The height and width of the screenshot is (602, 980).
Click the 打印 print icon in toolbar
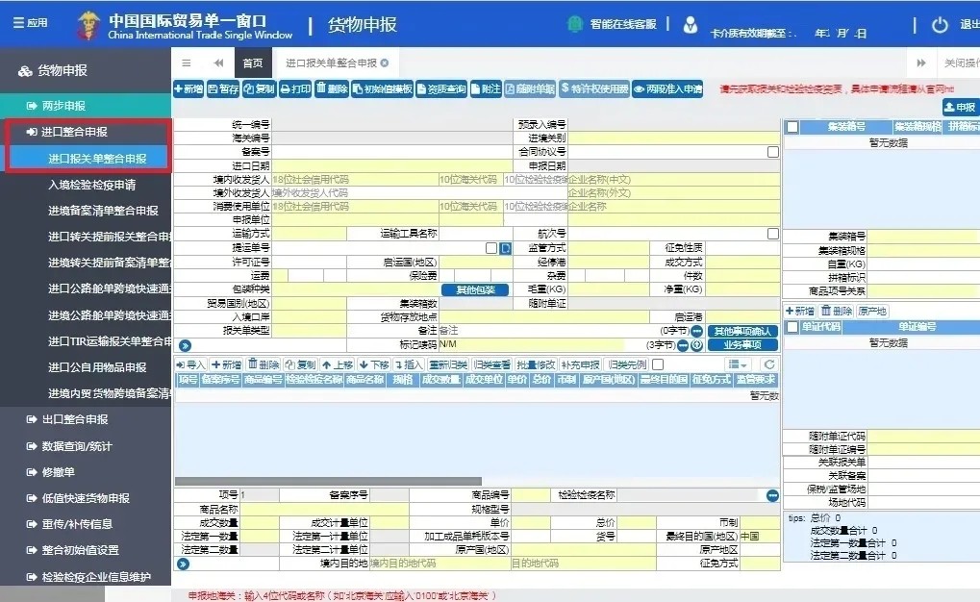[295, 88]
